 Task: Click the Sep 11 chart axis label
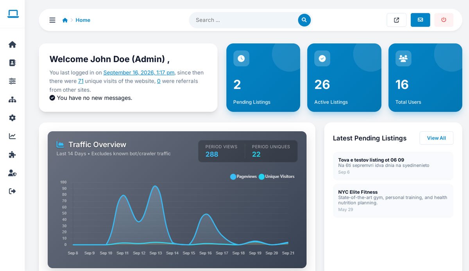pos(122,253)
